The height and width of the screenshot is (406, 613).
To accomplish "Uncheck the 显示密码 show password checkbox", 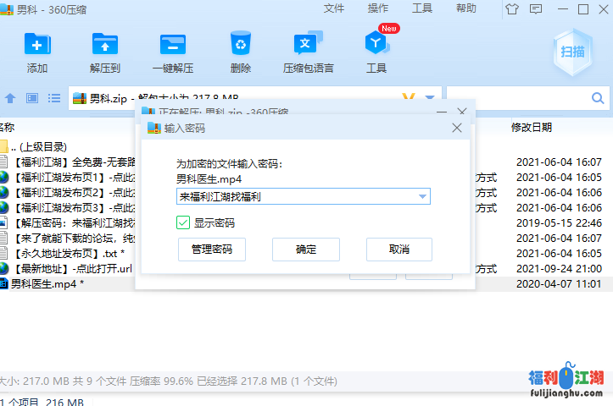I will point(183,222).
